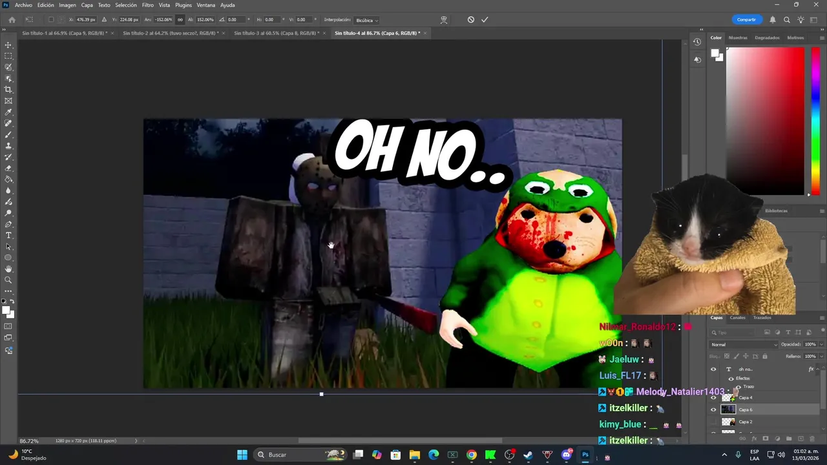The image size is (827, 465).
Task: Click the Compartir button
Action: pos(746,19)
